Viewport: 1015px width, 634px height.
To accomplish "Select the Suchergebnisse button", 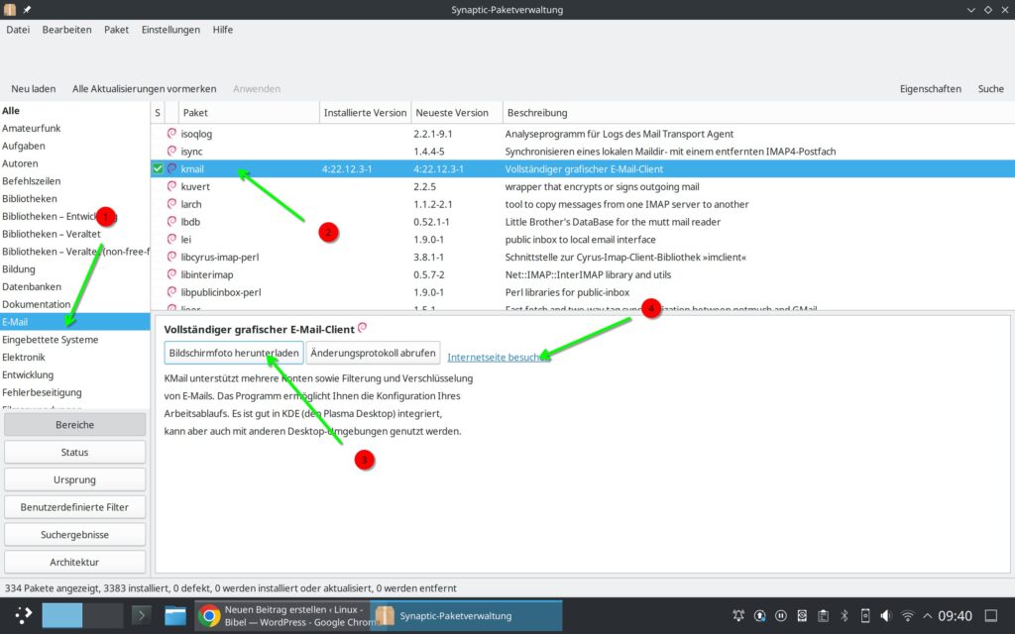I will point(74,534).
